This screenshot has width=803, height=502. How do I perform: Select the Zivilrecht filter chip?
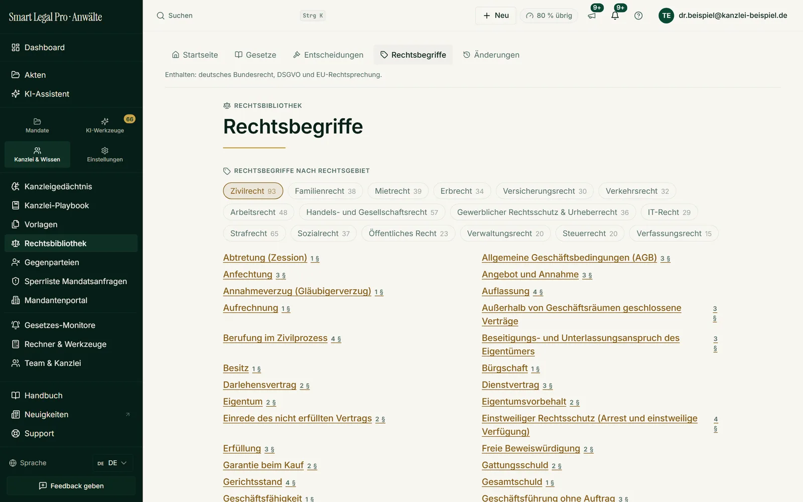coord(253,191)
